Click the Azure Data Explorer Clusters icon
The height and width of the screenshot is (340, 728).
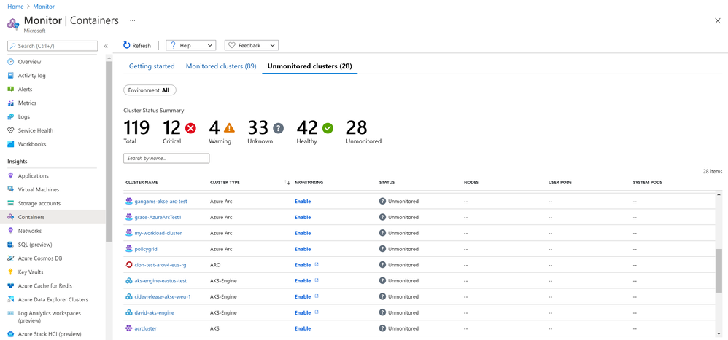click(x=11, y=300)
